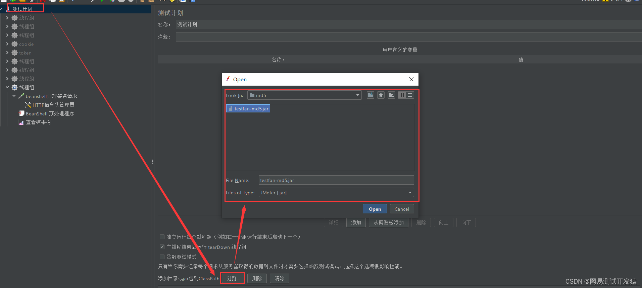Uncheck 主线程结束后运行 tearDown 线程组

tap(162, 247)
